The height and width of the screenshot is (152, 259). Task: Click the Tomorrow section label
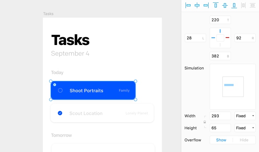coord(61,135)
